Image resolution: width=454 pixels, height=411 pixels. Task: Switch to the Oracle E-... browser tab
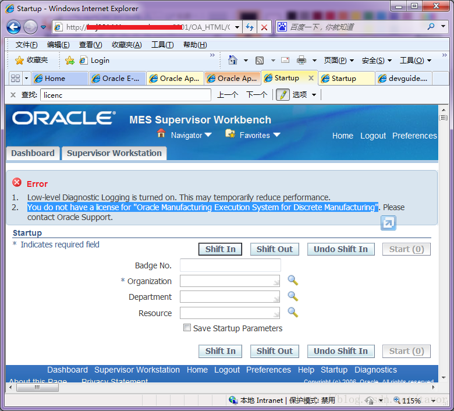pos(118,78)
